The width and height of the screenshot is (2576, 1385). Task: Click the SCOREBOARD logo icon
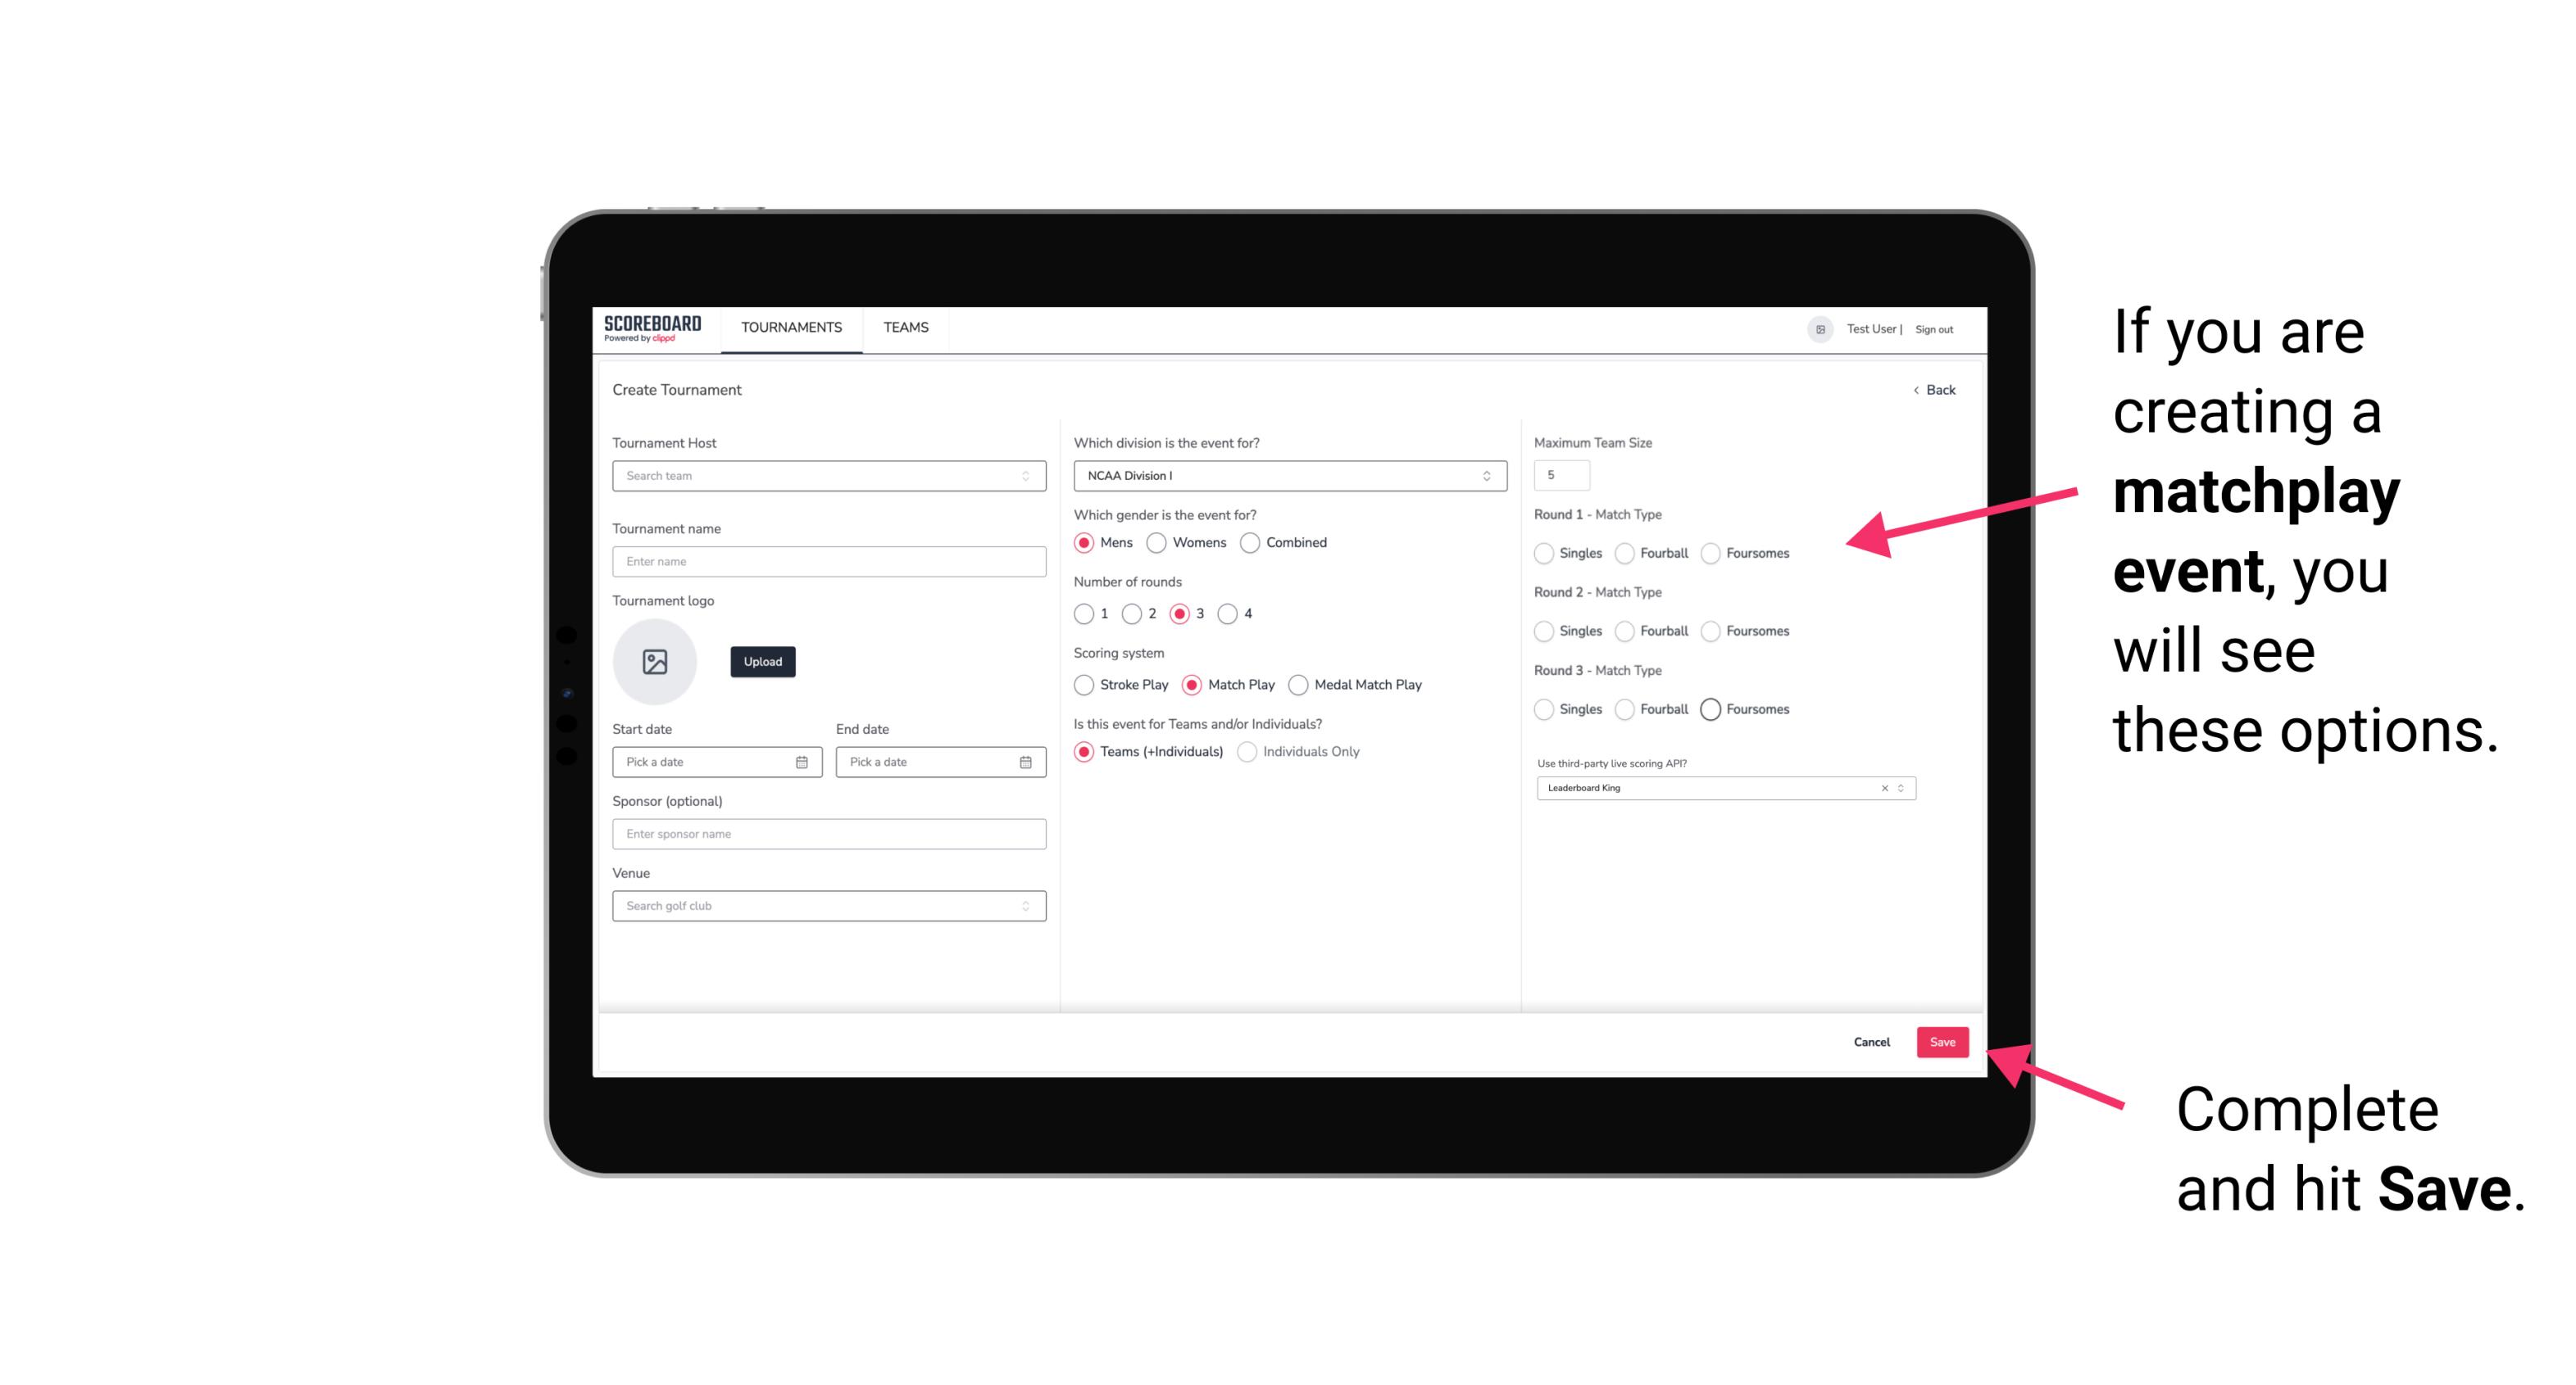tap(652, 328)
